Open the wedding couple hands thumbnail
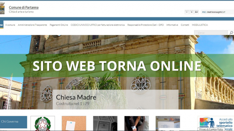The image size is (234, 131). tap(136, 123)
